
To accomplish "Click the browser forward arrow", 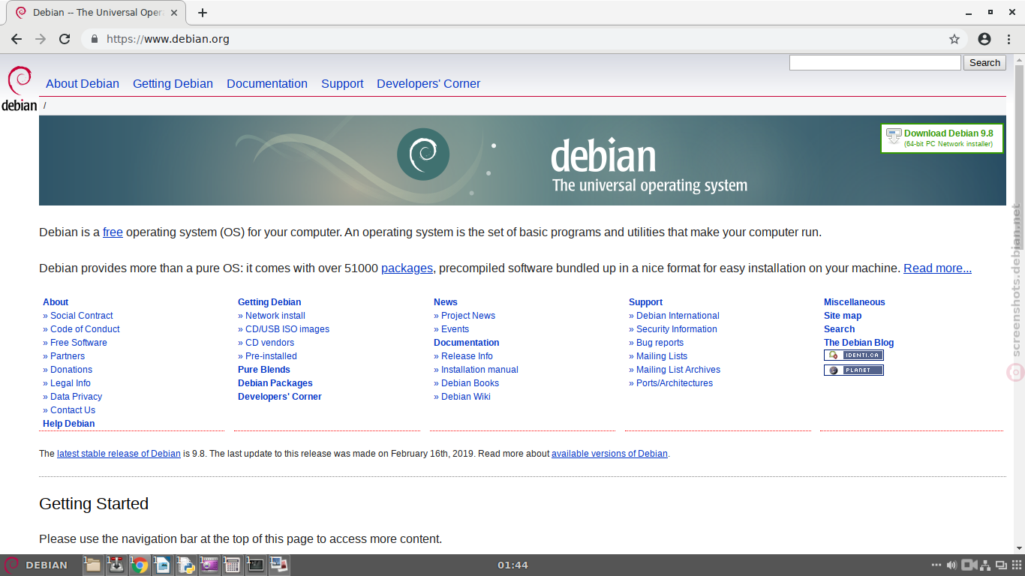I will click(41, 39).
